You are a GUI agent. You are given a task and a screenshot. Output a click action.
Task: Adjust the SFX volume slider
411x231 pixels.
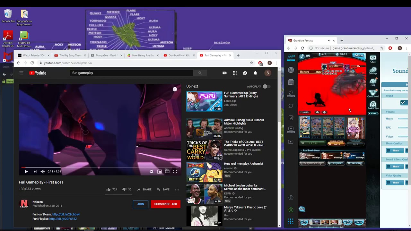[403, 128]
